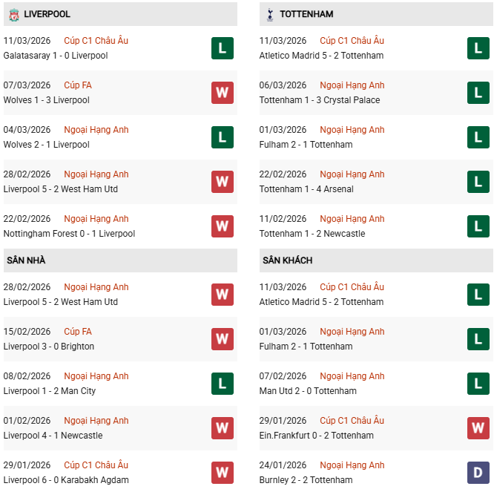This screenshot has width=494, height=492.
Task: Open the Tottenham 1 - 3 Crystal Palace match
Action: pos(319,100)
